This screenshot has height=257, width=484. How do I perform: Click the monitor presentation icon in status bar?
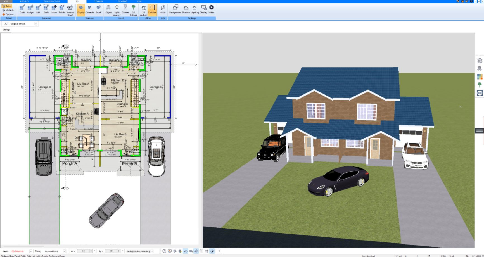(x=170, y=251)
